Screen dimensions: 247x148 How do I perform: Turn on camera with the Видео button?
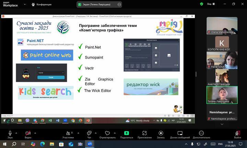tap(28, 135)
